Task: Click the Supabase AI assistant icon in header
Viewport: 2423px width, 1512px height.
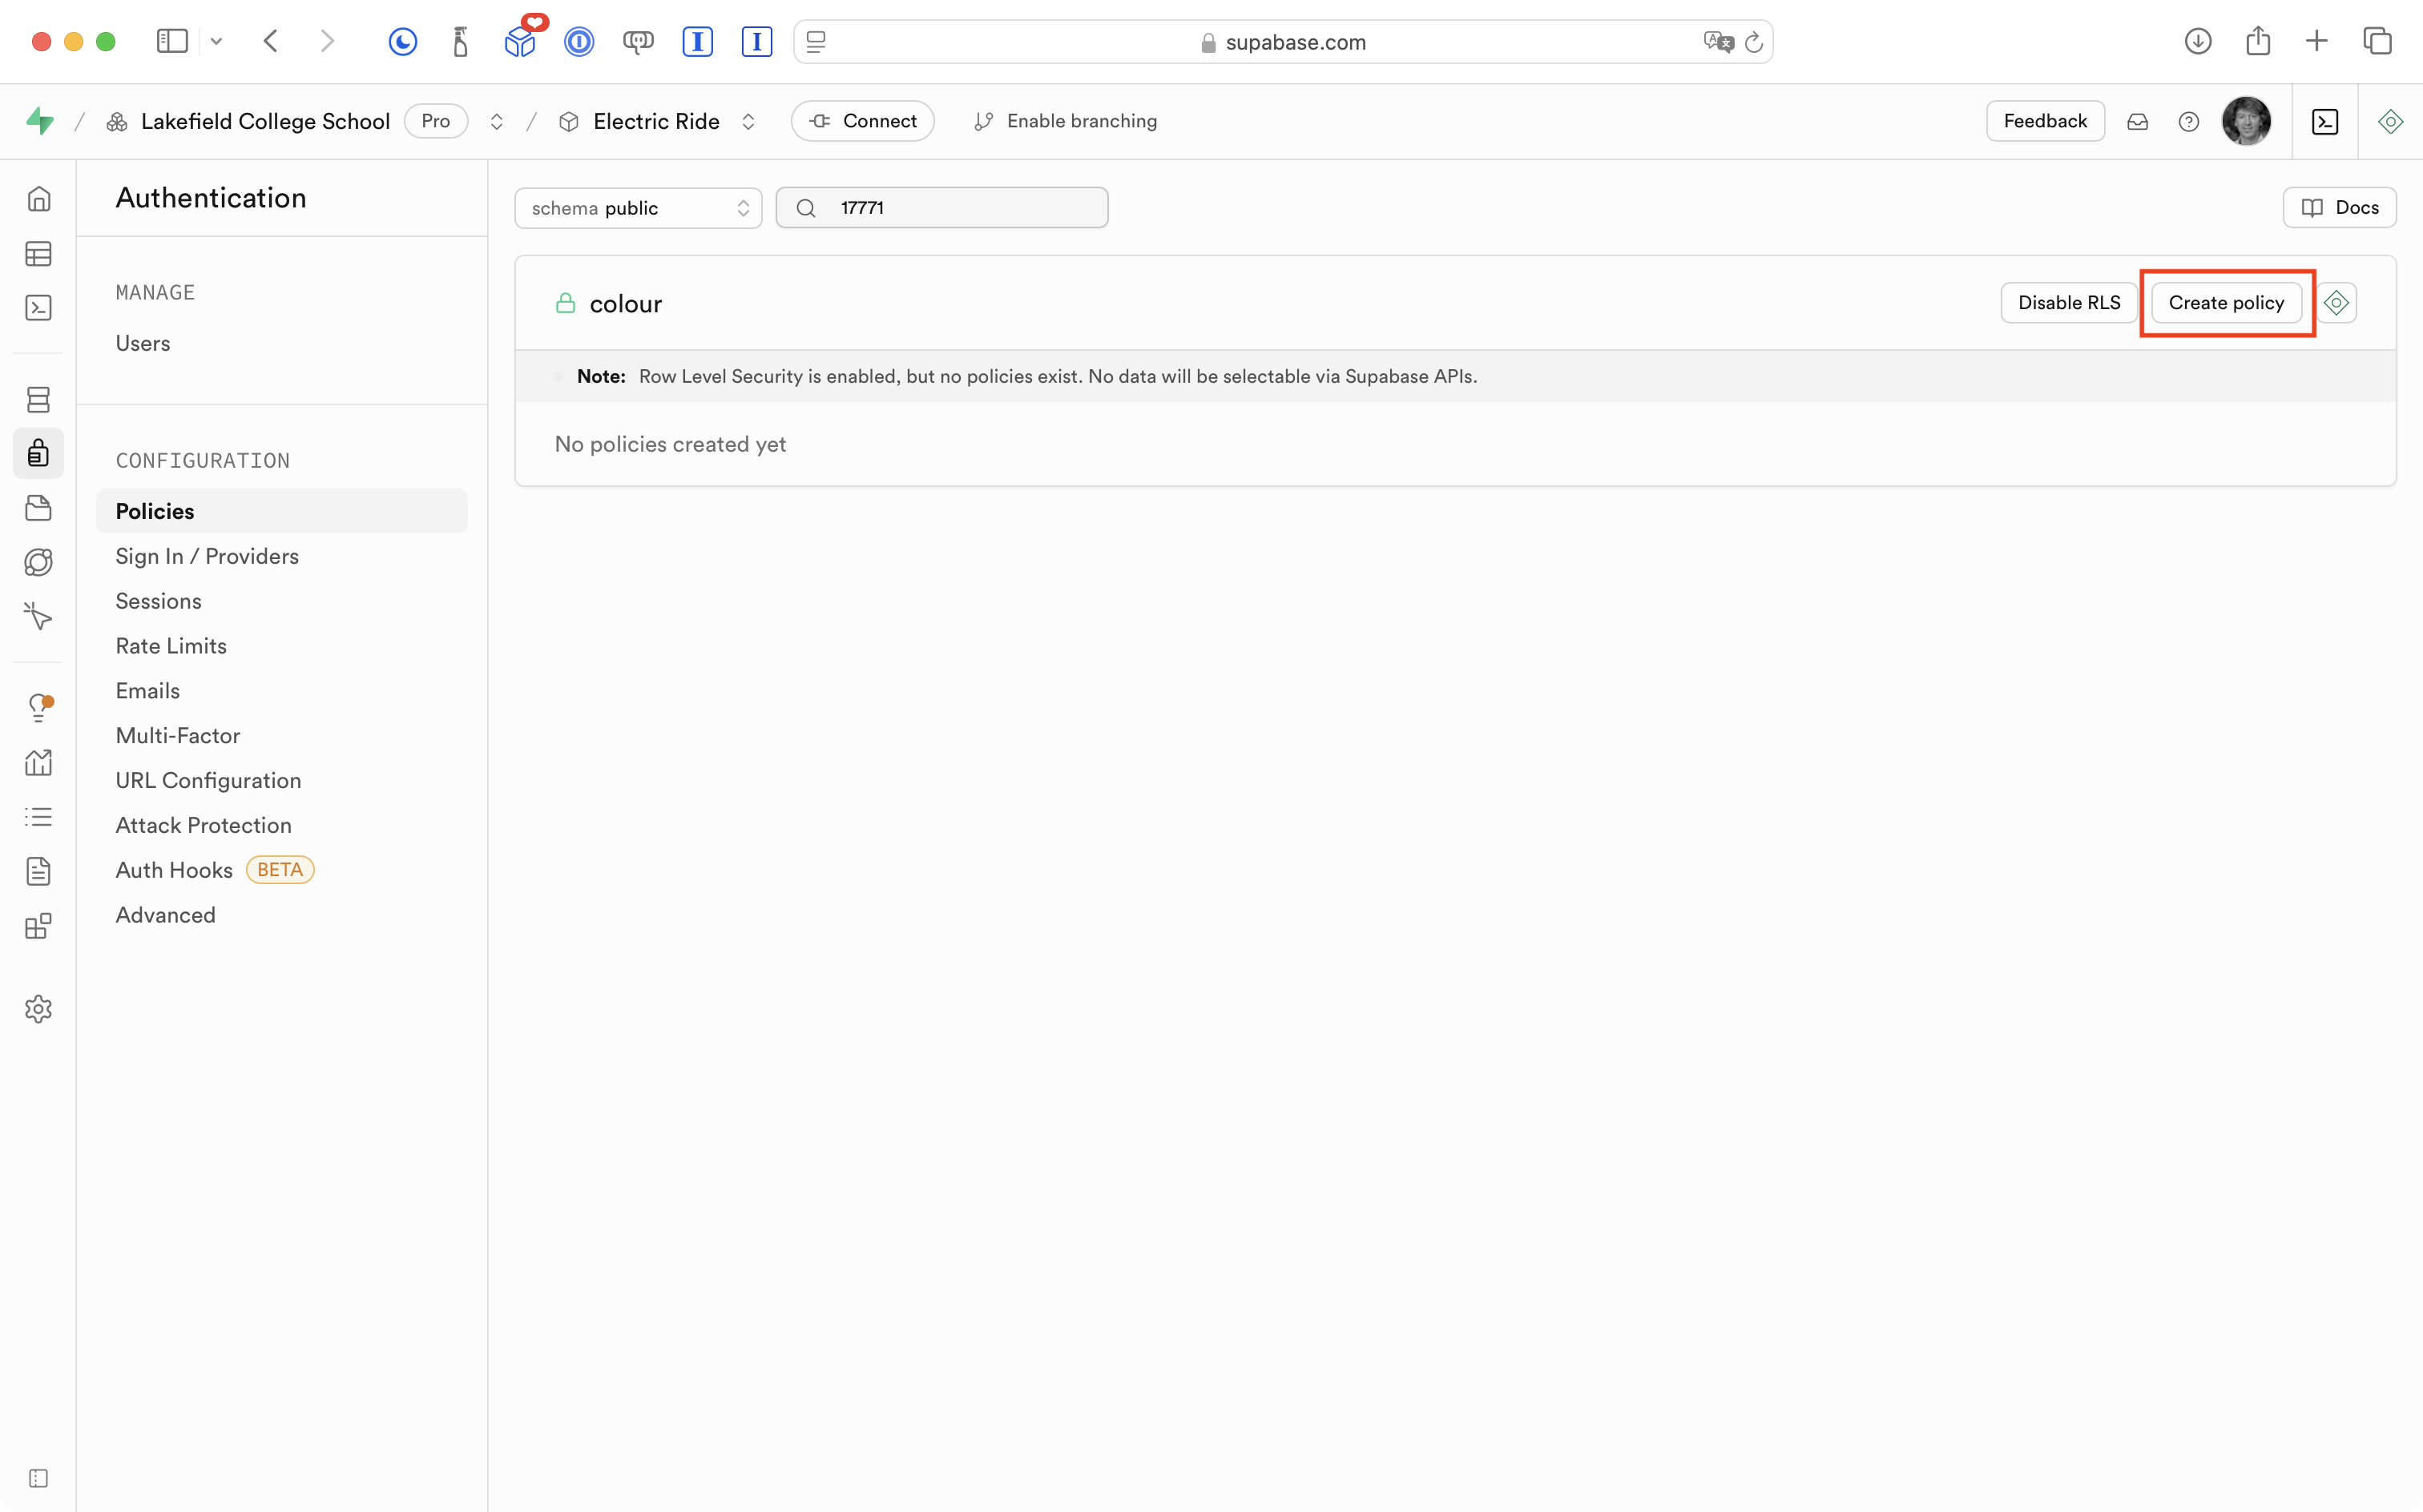Action: [2390, 122]
